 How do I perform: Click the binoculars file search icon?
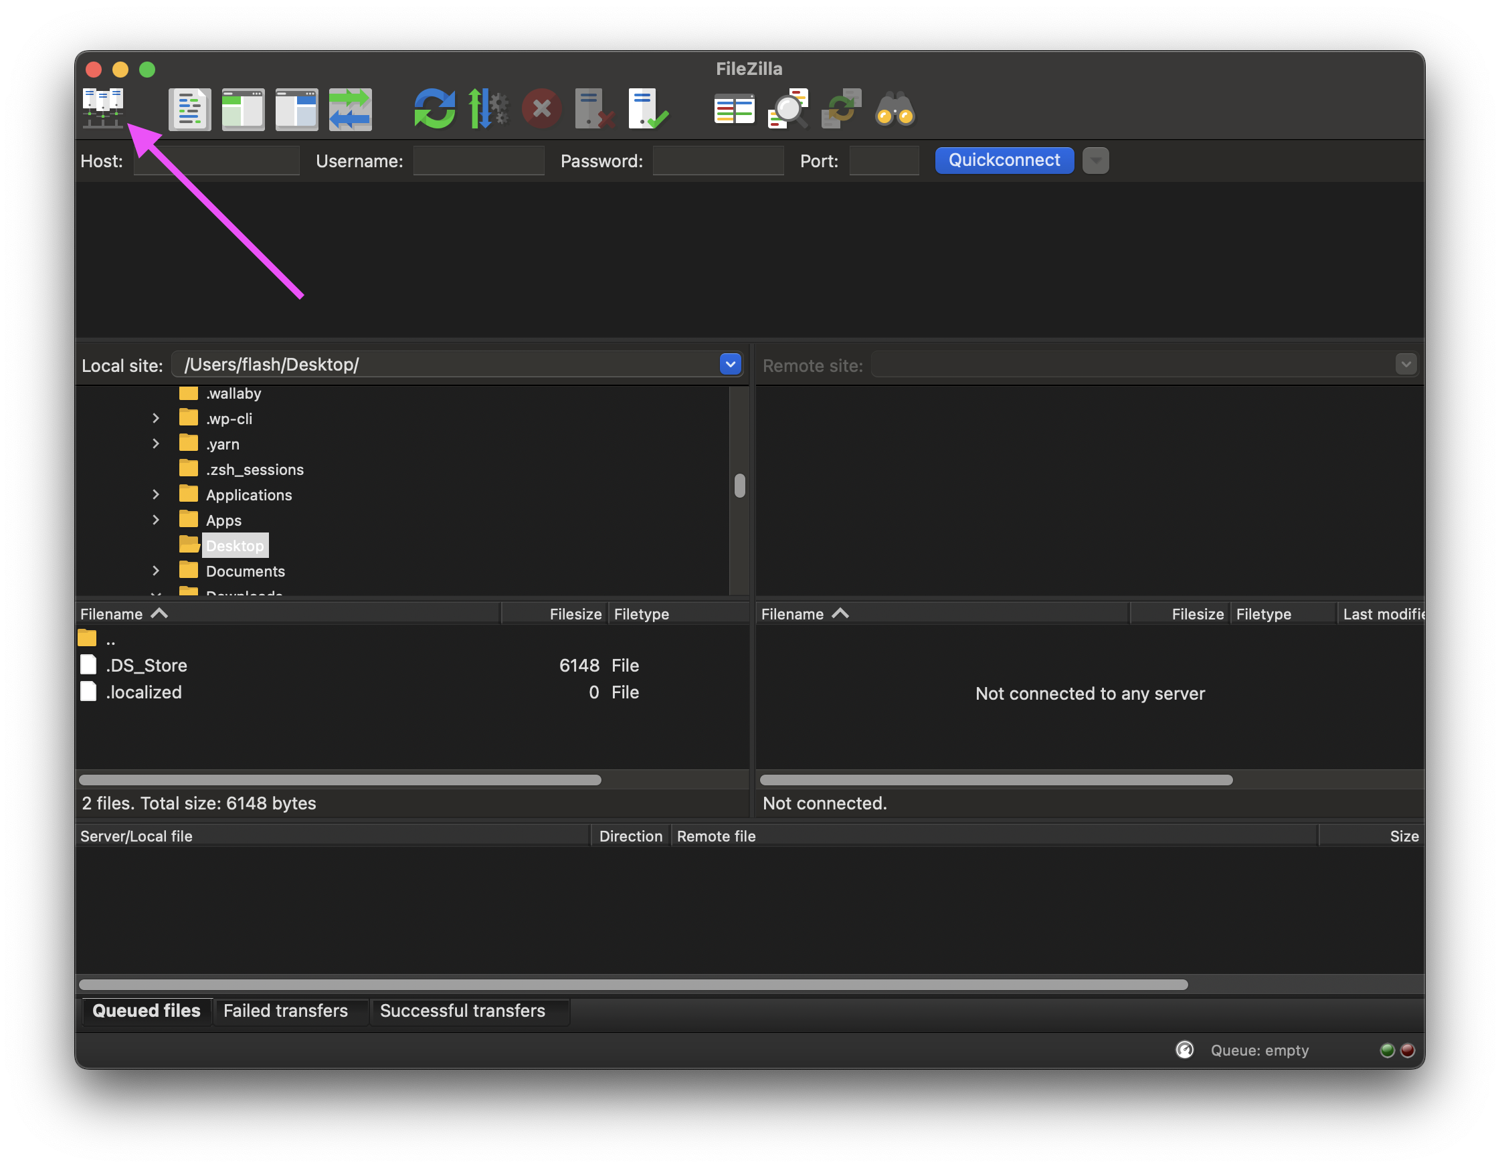[x=895, y=109]
